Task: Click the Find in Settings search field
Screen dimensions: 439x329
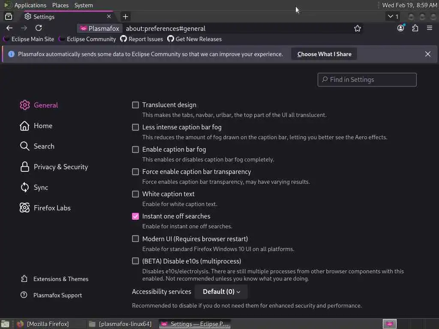Action: click(x=367, y=80)
